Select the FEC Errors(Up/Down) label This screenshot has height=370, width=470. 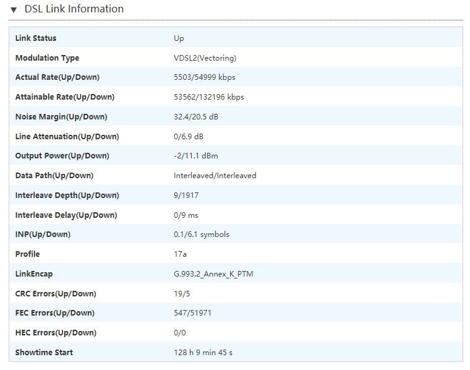tap(55, 312)
